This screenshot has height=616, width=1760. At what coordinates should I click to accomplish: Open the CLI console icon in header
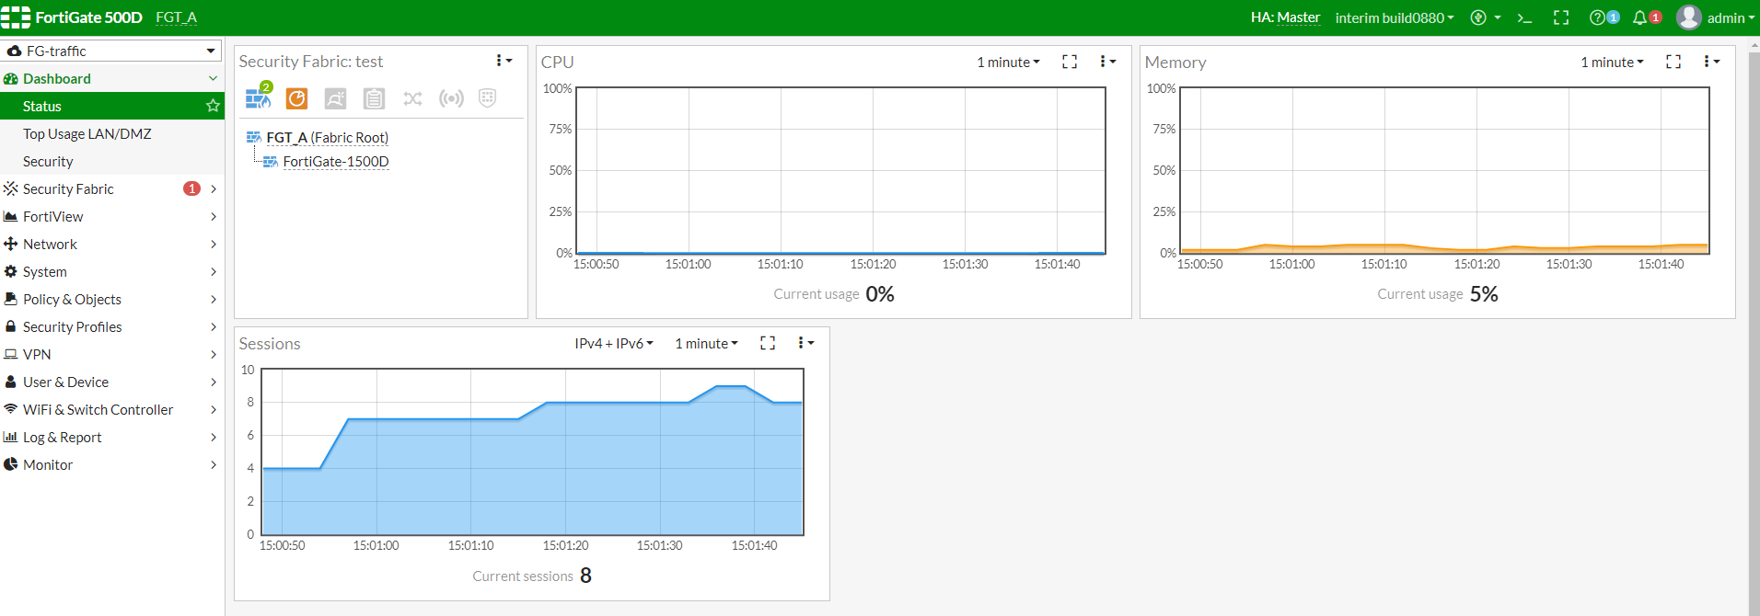point(1524,17)
